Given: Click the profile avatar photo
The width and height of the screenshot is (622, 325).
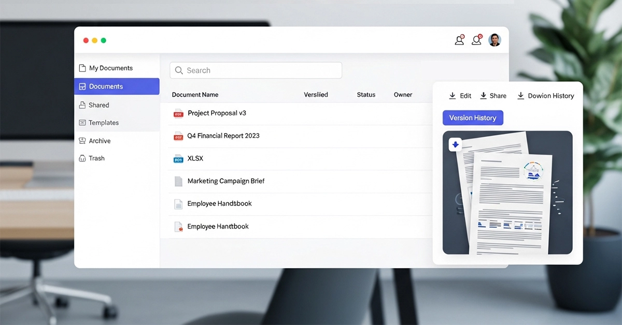Looking at the screenshot, I should click(x=494, y=40).
